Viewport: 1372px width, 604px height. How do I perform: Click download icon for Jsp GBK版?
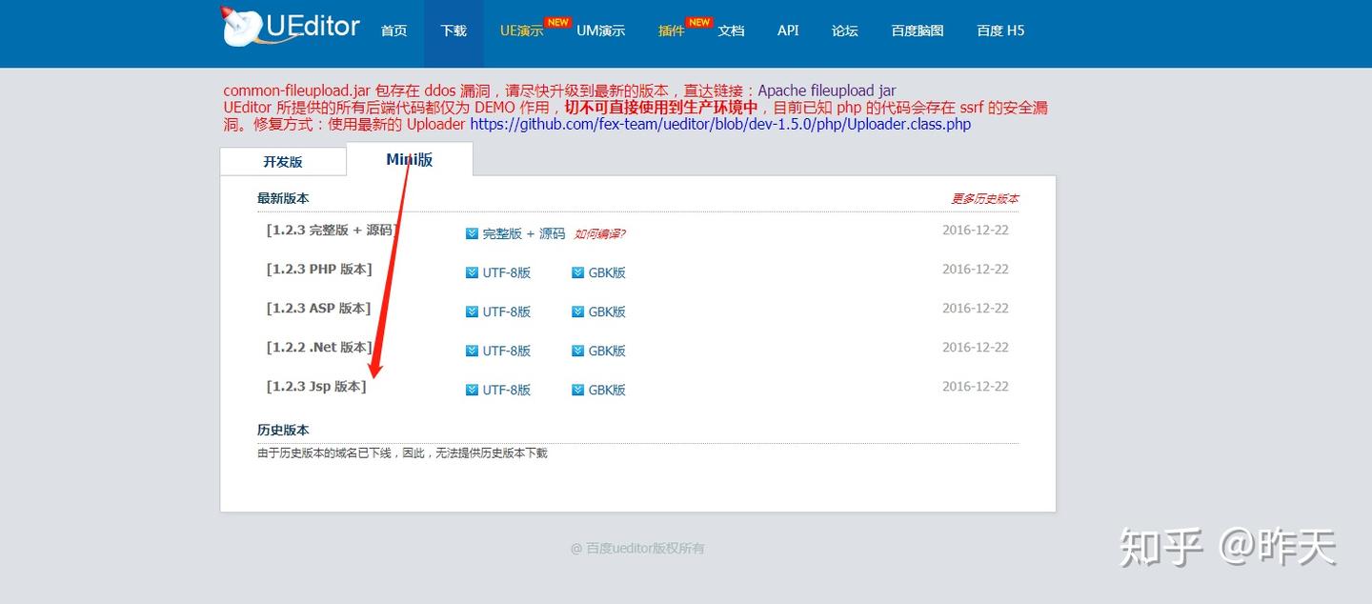click(577, 390)
